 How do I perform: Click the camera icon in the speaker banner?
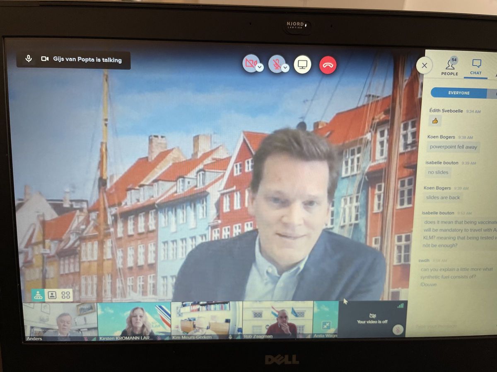(45, 59)
